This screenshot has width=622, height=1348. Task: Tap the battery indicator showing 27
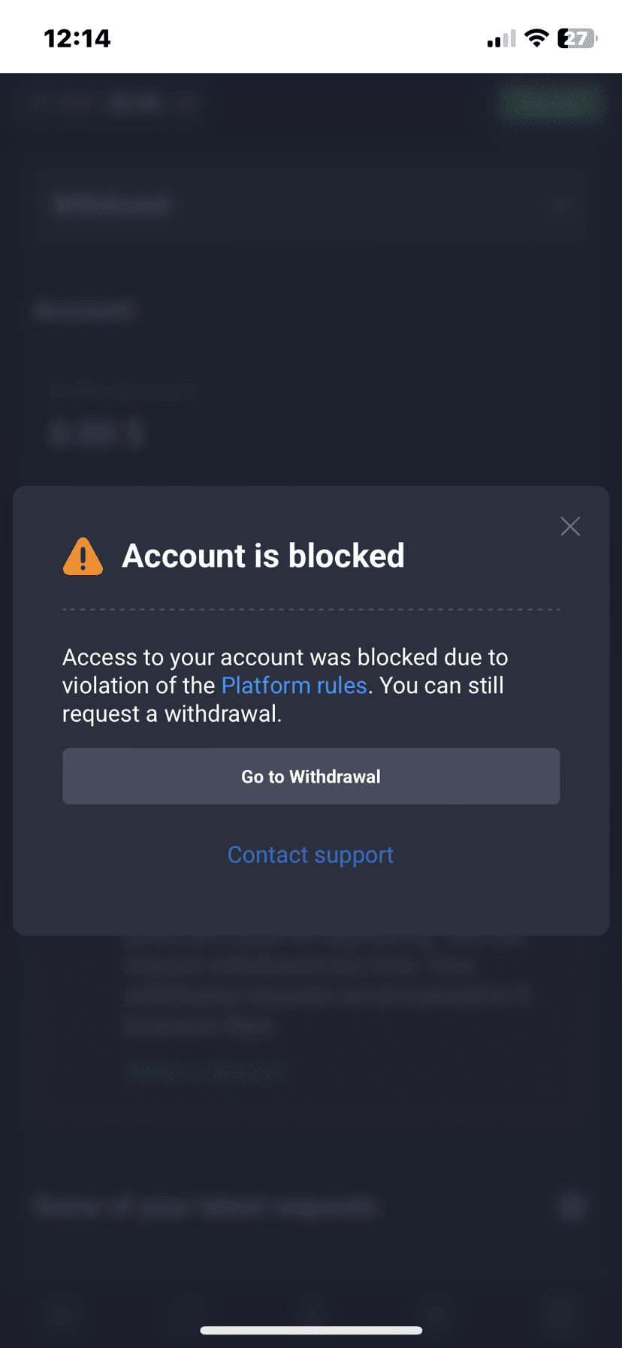577,38
